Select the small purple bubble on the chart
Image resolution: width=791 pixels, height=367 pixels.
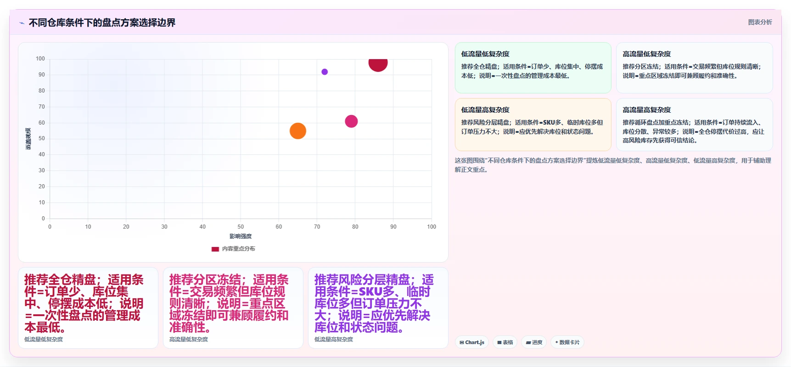click(x=325, y=72)
